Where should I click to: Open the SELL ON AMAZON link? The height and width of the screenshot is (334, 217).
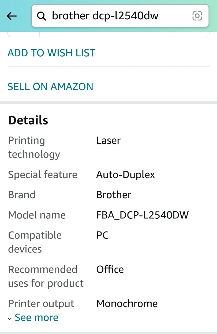pos(50,87)
